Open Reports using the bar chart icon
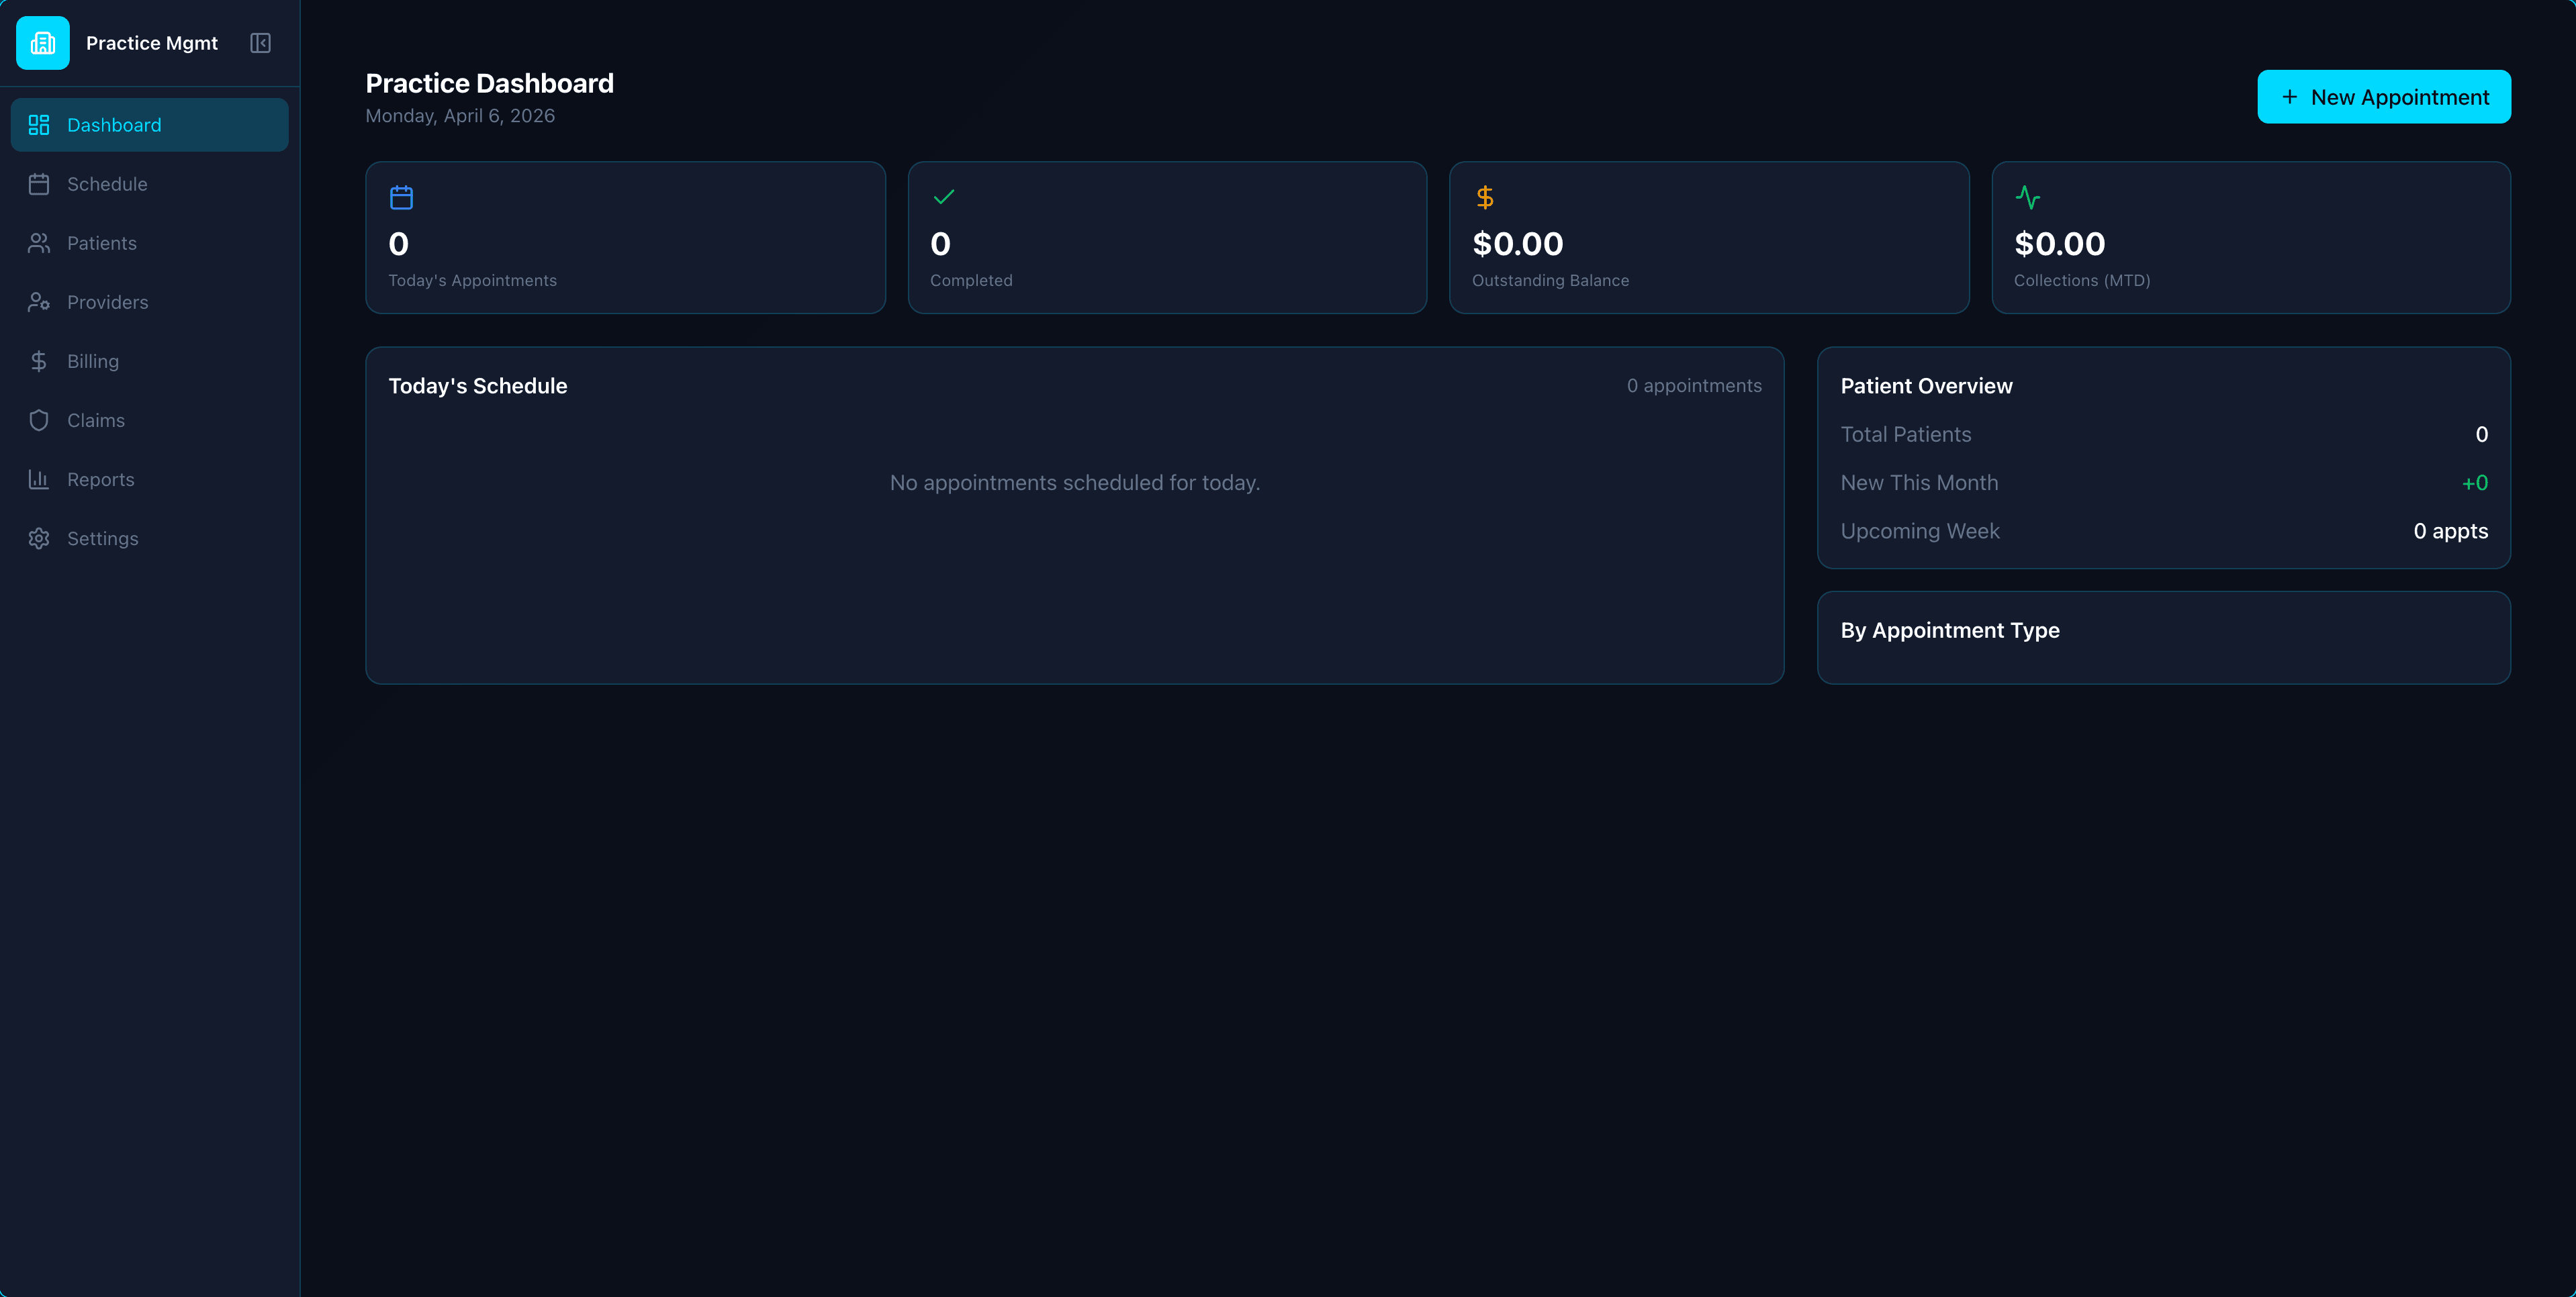Image resolution: width=2576 pixels, height=1297 pixels. pyautogui.click(x=39, y=479)
